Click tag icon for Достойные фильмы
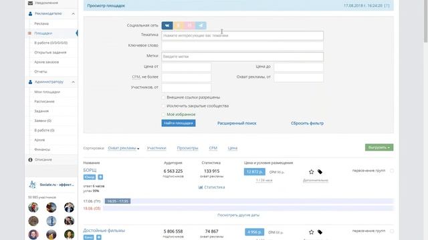 (x=320, y=232)
